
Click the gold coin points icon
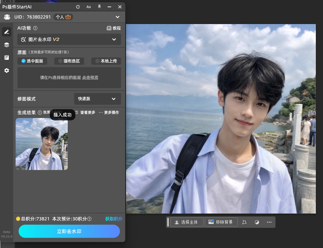coord(18,219)
